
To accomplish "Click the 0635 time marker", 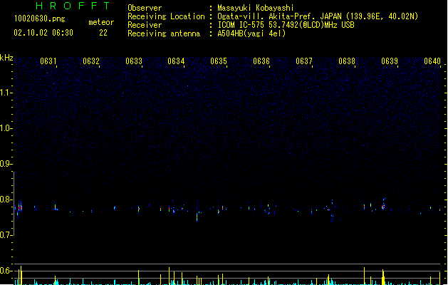I will (x=219, y=61).
